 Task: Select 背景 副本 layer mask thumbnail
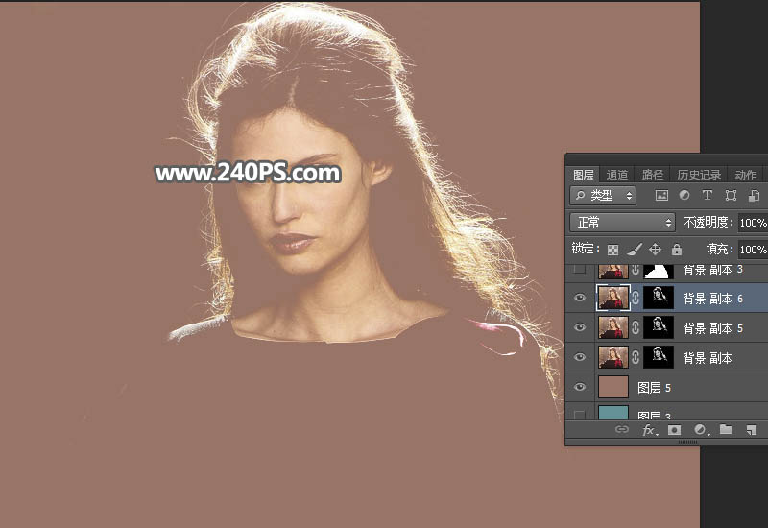point(659,357)
